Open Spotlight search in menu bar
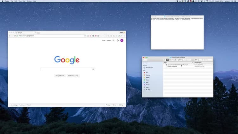The image size is (238, 134). (232, 1)
